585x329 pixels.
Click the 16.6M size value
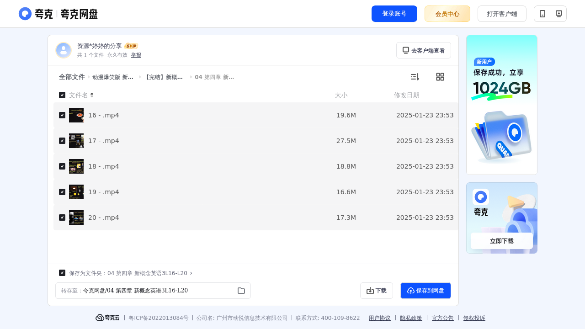coord(346,192)
